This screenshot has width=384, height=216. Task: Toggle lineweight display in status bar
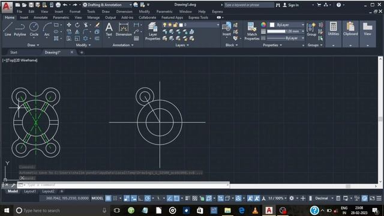(x=187, y=198)
